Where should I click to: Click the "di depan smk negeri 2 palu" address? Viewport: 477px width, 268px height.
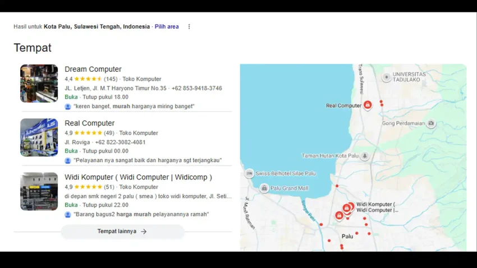(148, 196)
